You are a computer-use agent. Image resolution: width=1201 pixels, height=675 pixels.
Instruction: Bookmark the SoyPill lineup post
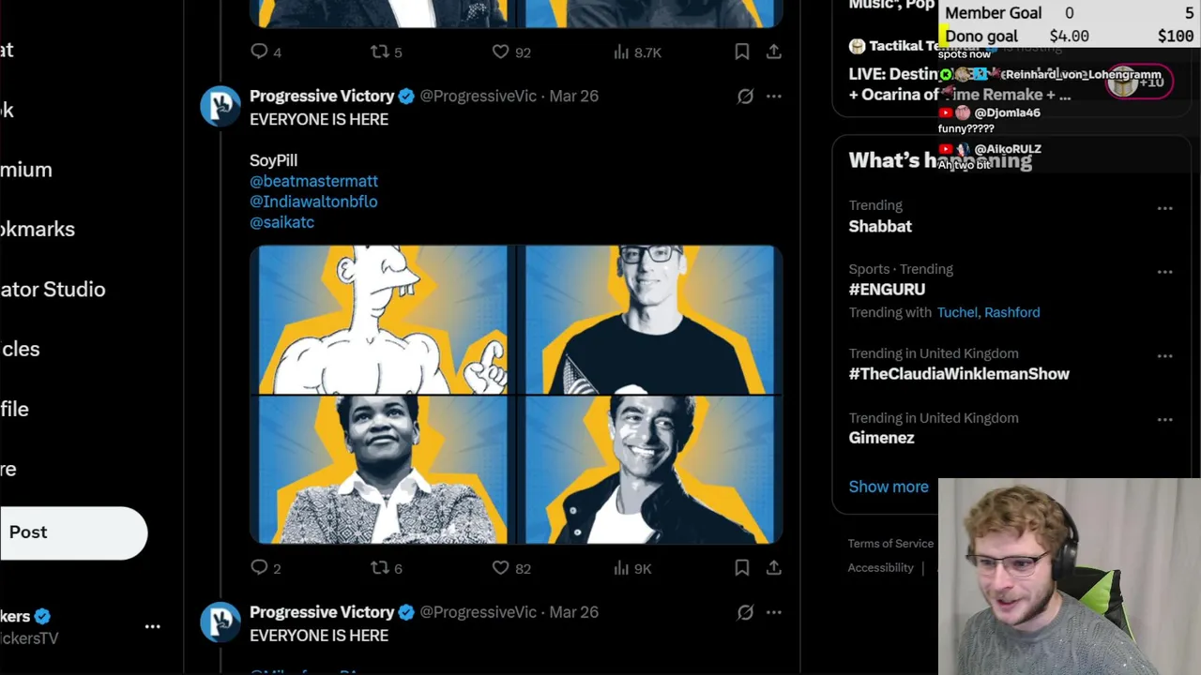741,567
